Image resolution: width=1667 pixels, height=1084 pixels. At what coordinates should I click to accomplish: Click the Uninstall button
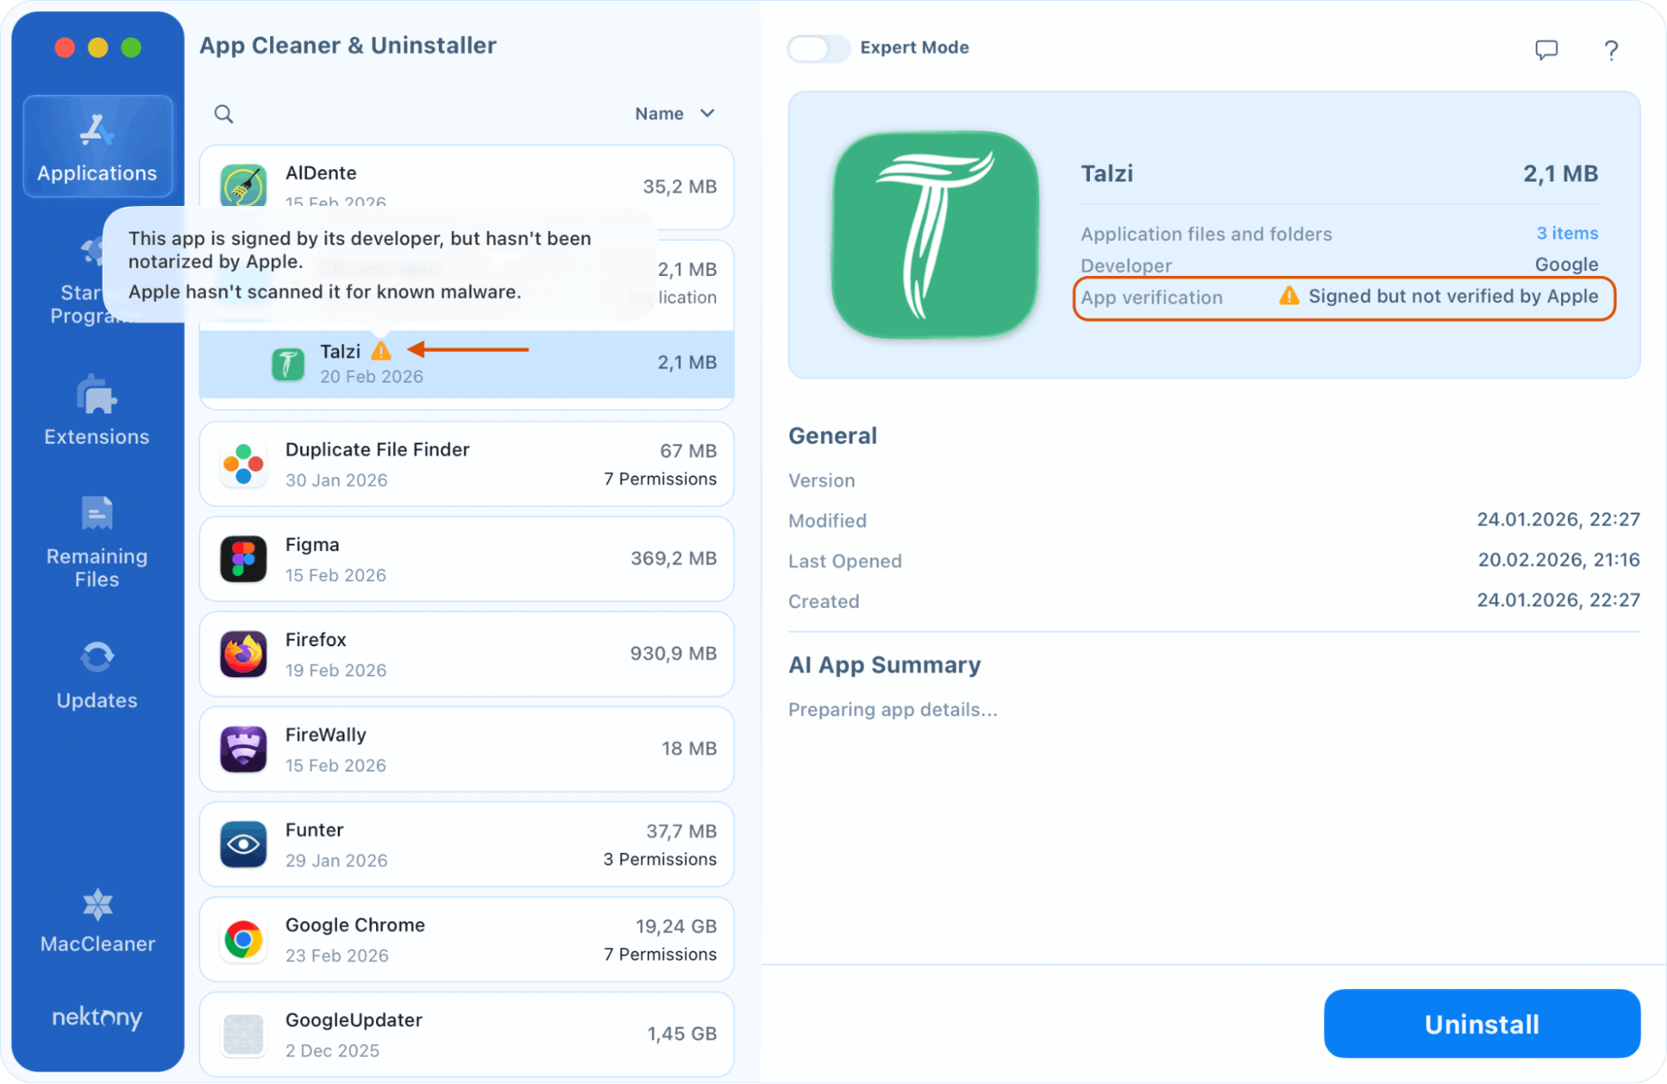1481,1024
